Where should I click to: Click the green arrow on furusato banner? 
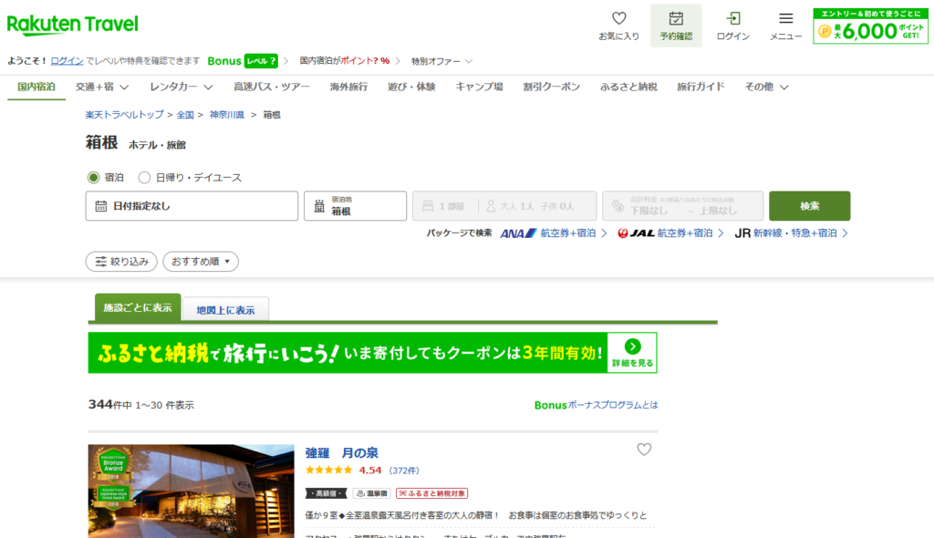(x=633, y=346)
